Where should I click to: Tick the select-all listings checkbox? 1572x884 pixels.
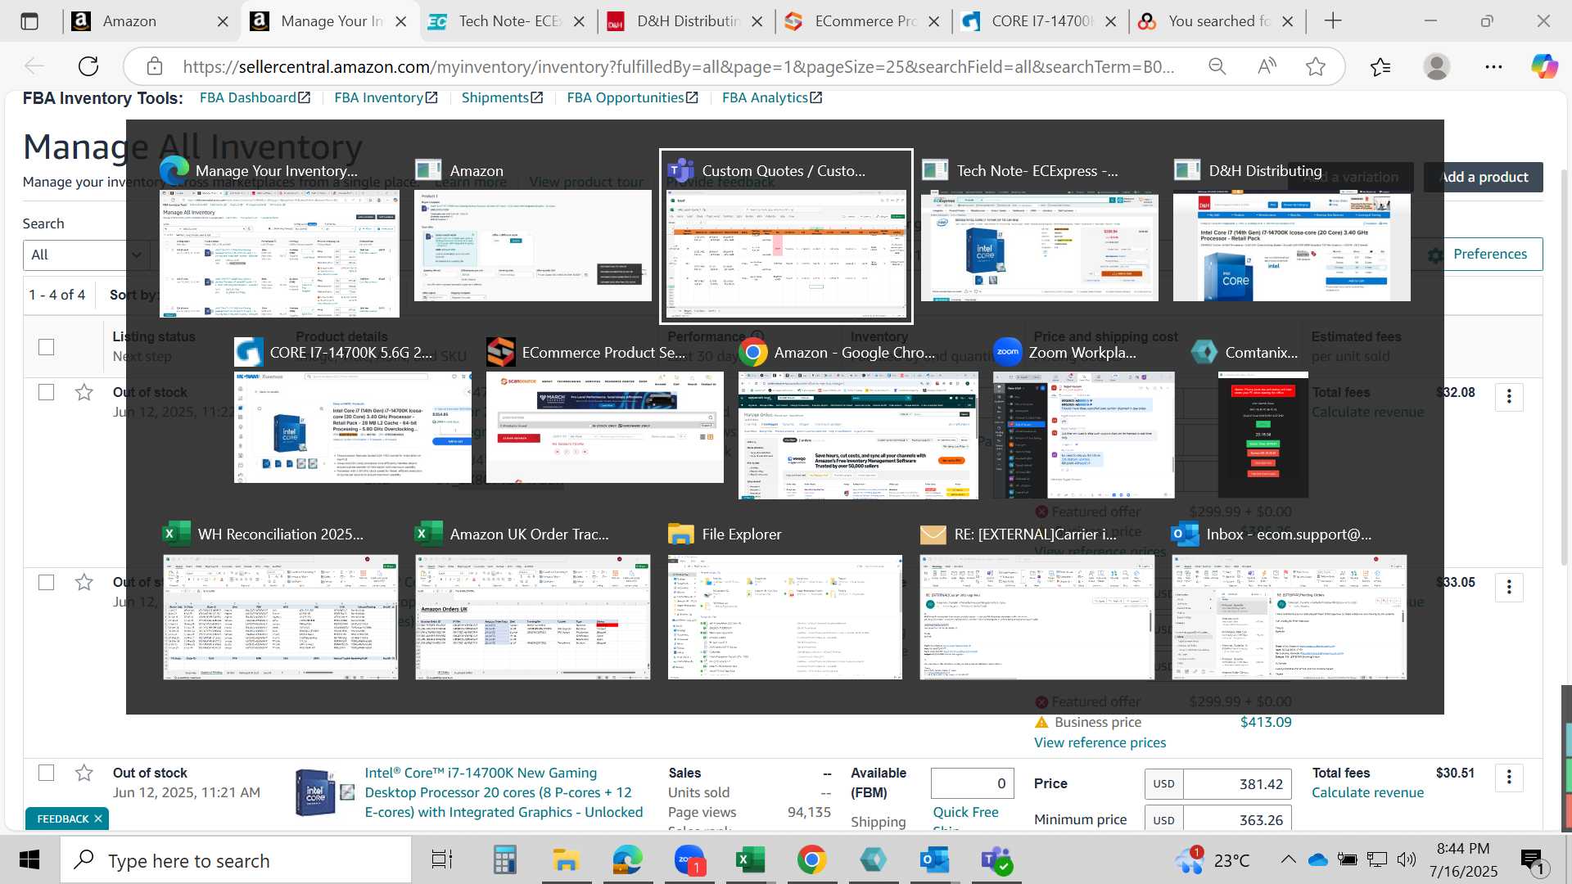tap(47, 347)
